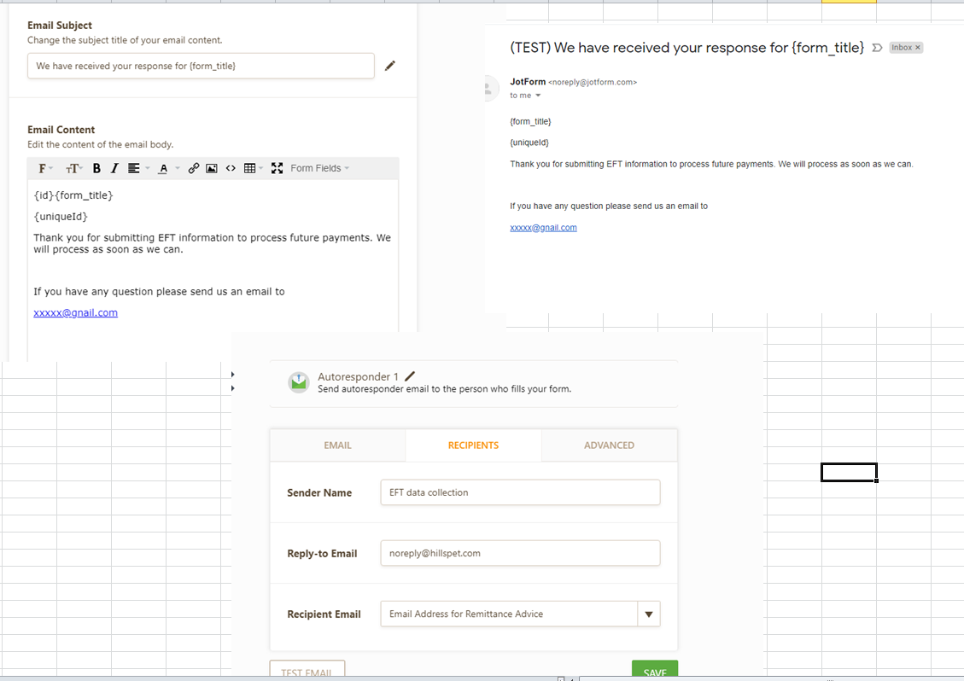Switch to the ADVANCED tab
This screenshot has height=681, width=964.
[x=610, y=445]
